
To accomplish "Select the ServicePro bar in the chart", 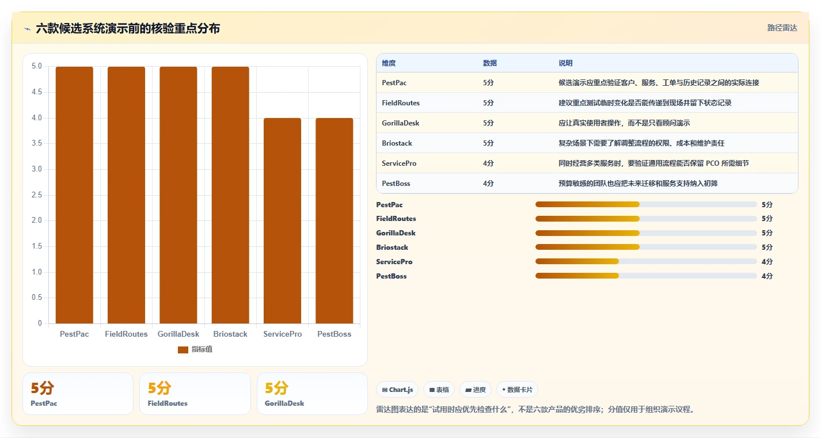I will point(282,220).
